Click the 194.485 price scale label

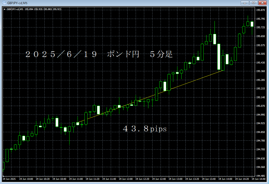(x=260, y=176)
